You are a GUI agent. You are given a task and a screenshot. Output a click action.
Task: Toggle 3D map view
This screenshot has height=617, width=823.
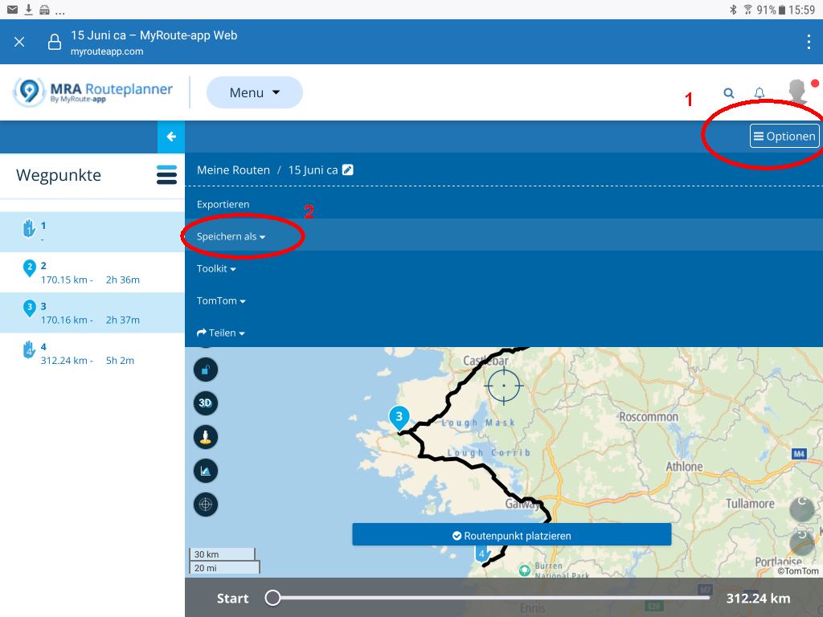pyautogui.click(x=206, y=403)
